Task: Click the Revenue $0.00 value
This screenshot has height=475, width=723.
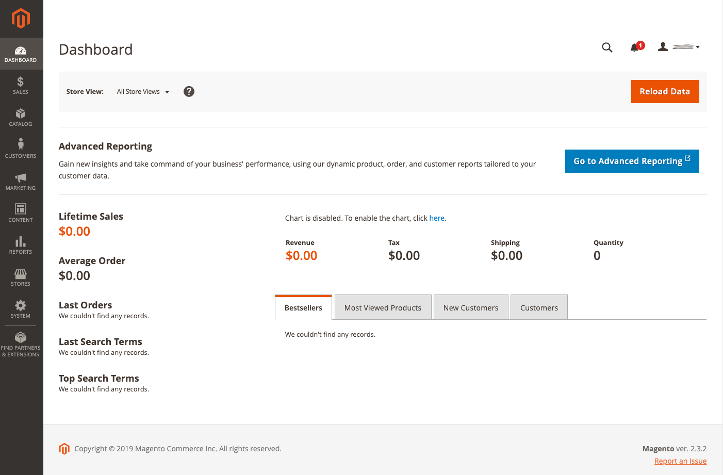Action: tap(301, 255)
